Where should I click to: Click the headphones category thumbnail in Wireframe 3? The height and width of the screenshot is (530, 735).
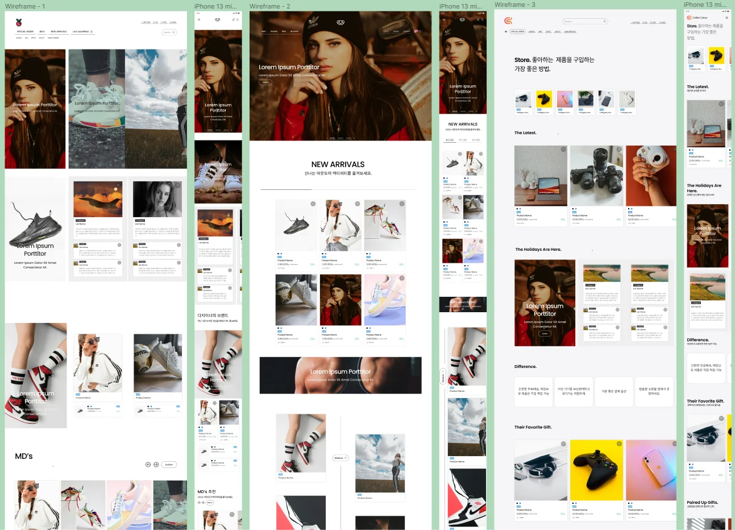coord(523,100)
